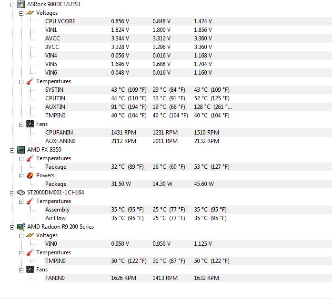This screenshot has height=299, width=332.
Task: Click the Radeon Fans icon
Action: [x=30, y=270]
